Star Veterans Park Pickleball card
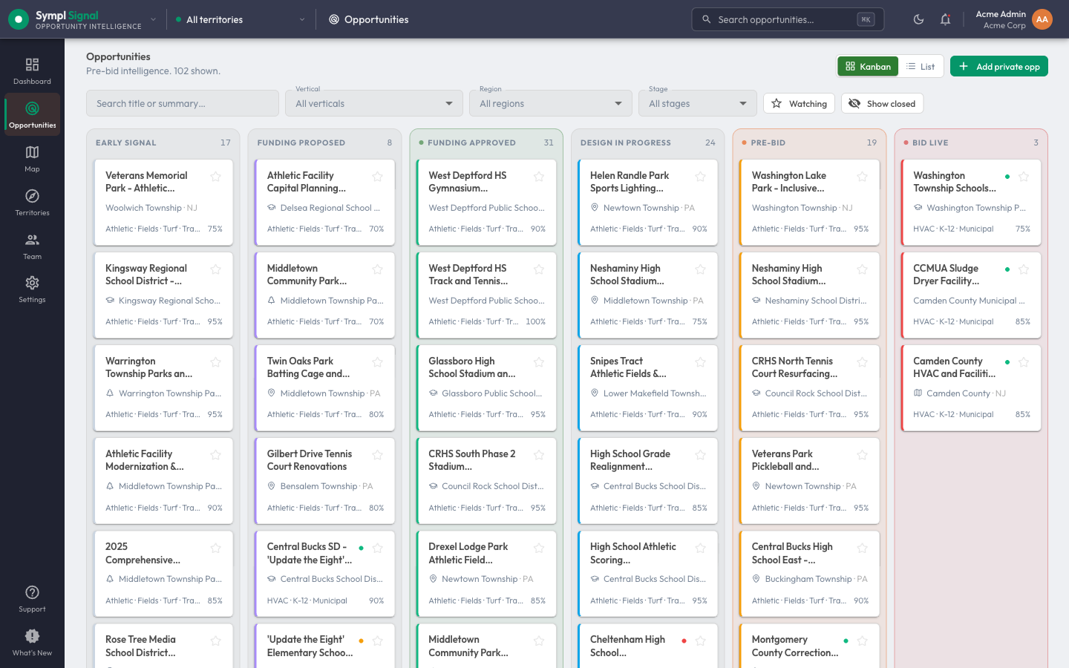1069x668 pixels. [862, 455]
